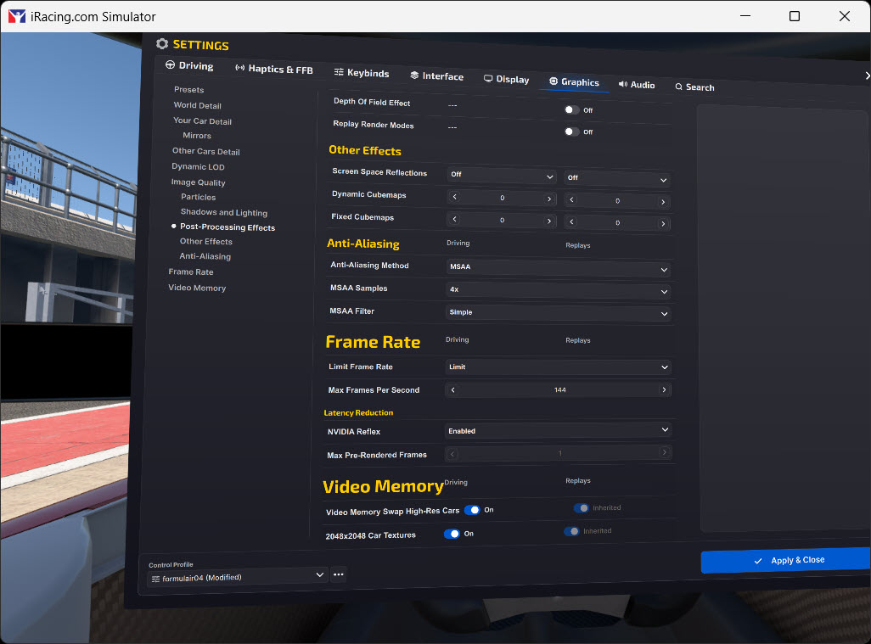Open Screen Space Reflections replays dropdown
871x644 pixels.
616,179
